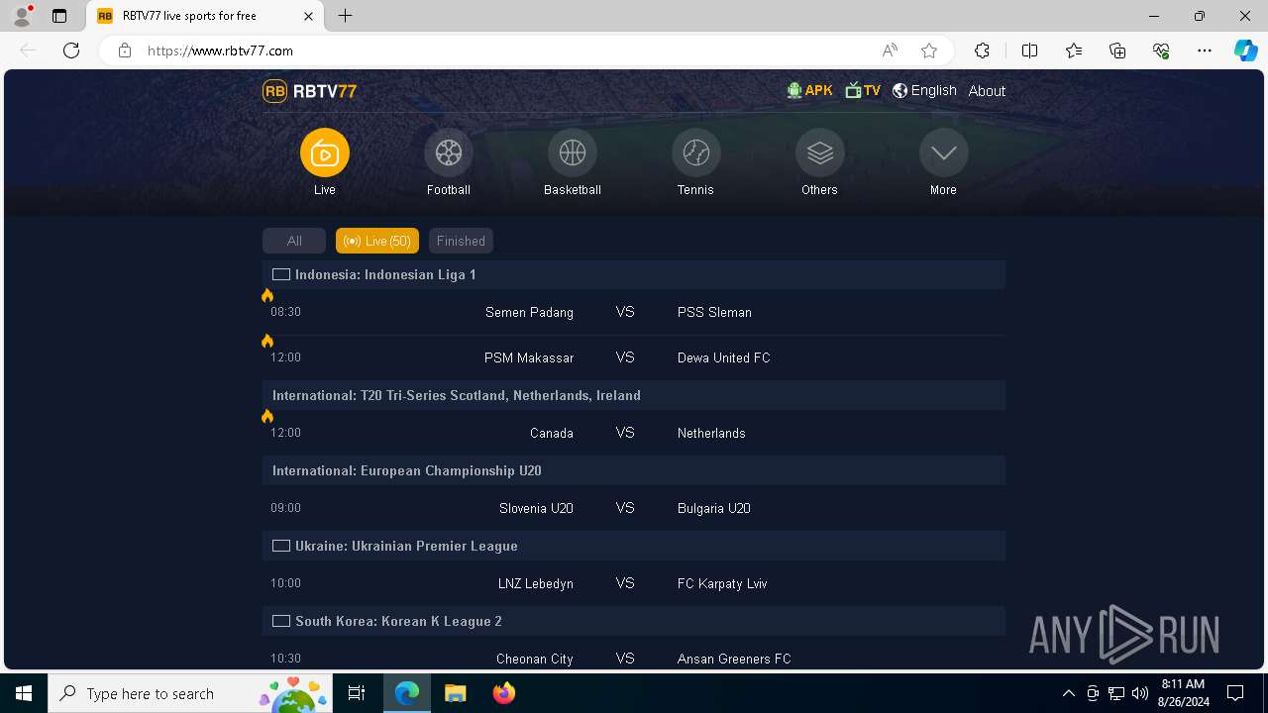The width and height of the screenshot is (1268, 713).
Task: Open the About page
Action: click(x=987, y=91)
